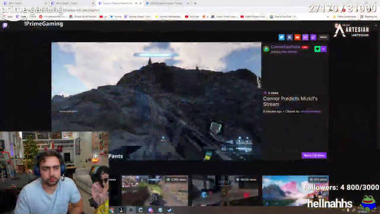Click Chrome icon in taskbar
The height and width of the screenshot is (214, 380).
coord(112,210)
